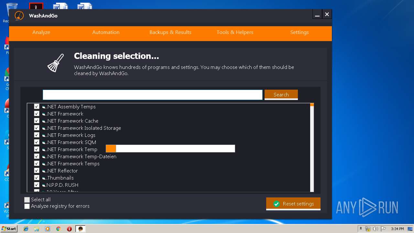Screen dimensions: 414x233
Task: Click the broom icon beside Cleaning selection
Action: pos(56,63)
